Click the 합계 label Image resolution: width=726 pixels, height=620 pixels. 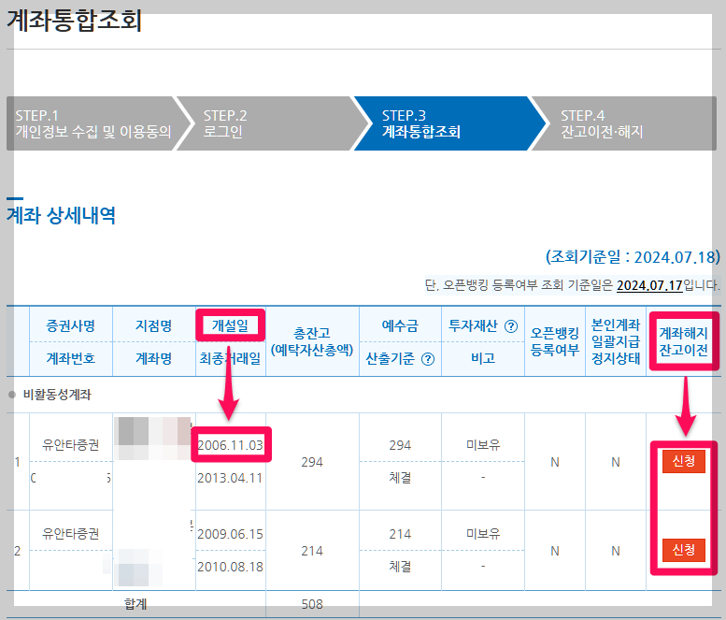(135, 604)
